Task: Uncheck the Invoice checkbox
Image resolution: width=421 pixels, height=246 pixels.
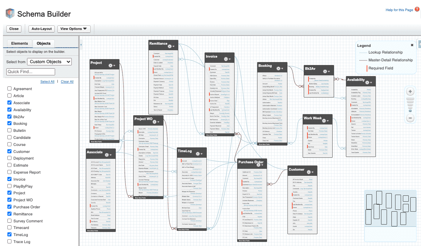Action: coord(9,179)
